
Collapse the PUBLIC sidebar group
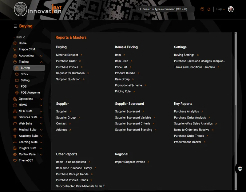tap(19, 37)
